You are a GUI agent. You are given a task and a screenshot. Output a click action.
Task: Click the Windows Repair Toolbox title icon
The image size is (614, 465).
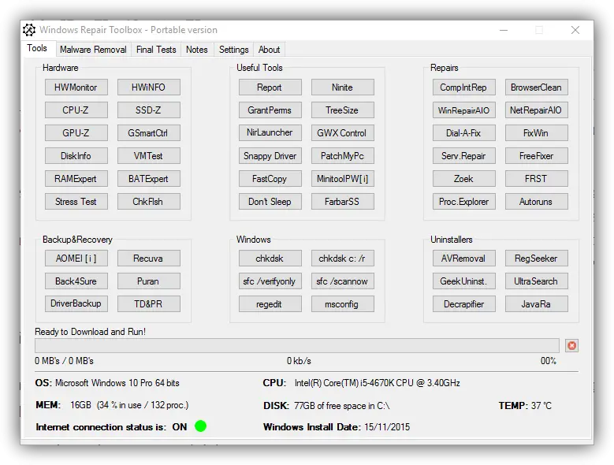pyautogui.click(x=29, y=30)
